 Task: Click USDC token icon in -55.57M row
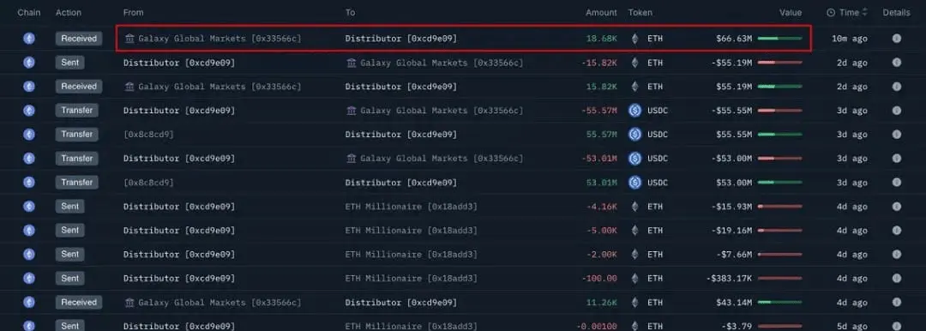tap(634, 111)
